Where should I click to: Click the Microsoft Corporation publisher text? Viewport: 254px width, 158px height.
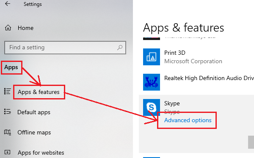pyautogui.click(x=193, y=61)
